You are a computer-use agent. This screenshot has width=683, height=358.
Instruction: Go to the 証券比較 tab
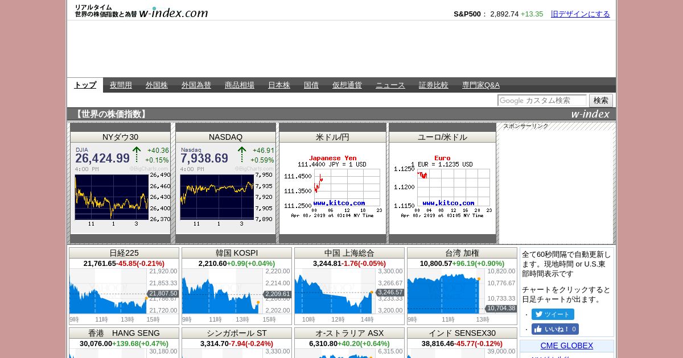pos(434,85)
